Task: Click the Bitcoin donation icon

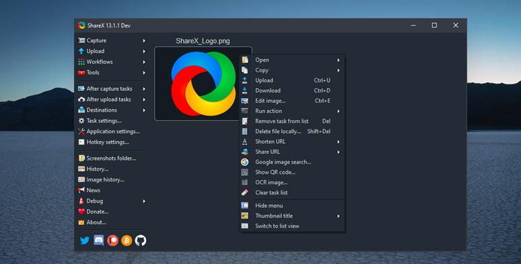Action: (x=127, y=240)
